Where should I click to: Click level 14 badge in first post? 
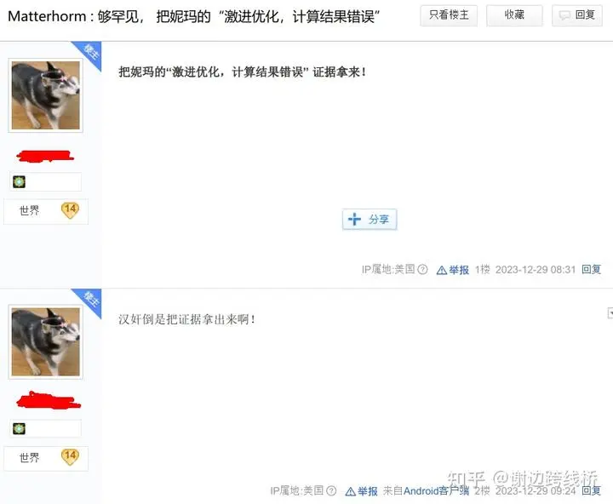click(x=71, y=210)
